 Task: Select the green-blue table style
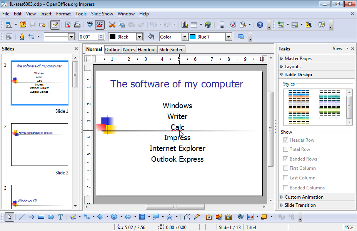(x=329, y=104)
